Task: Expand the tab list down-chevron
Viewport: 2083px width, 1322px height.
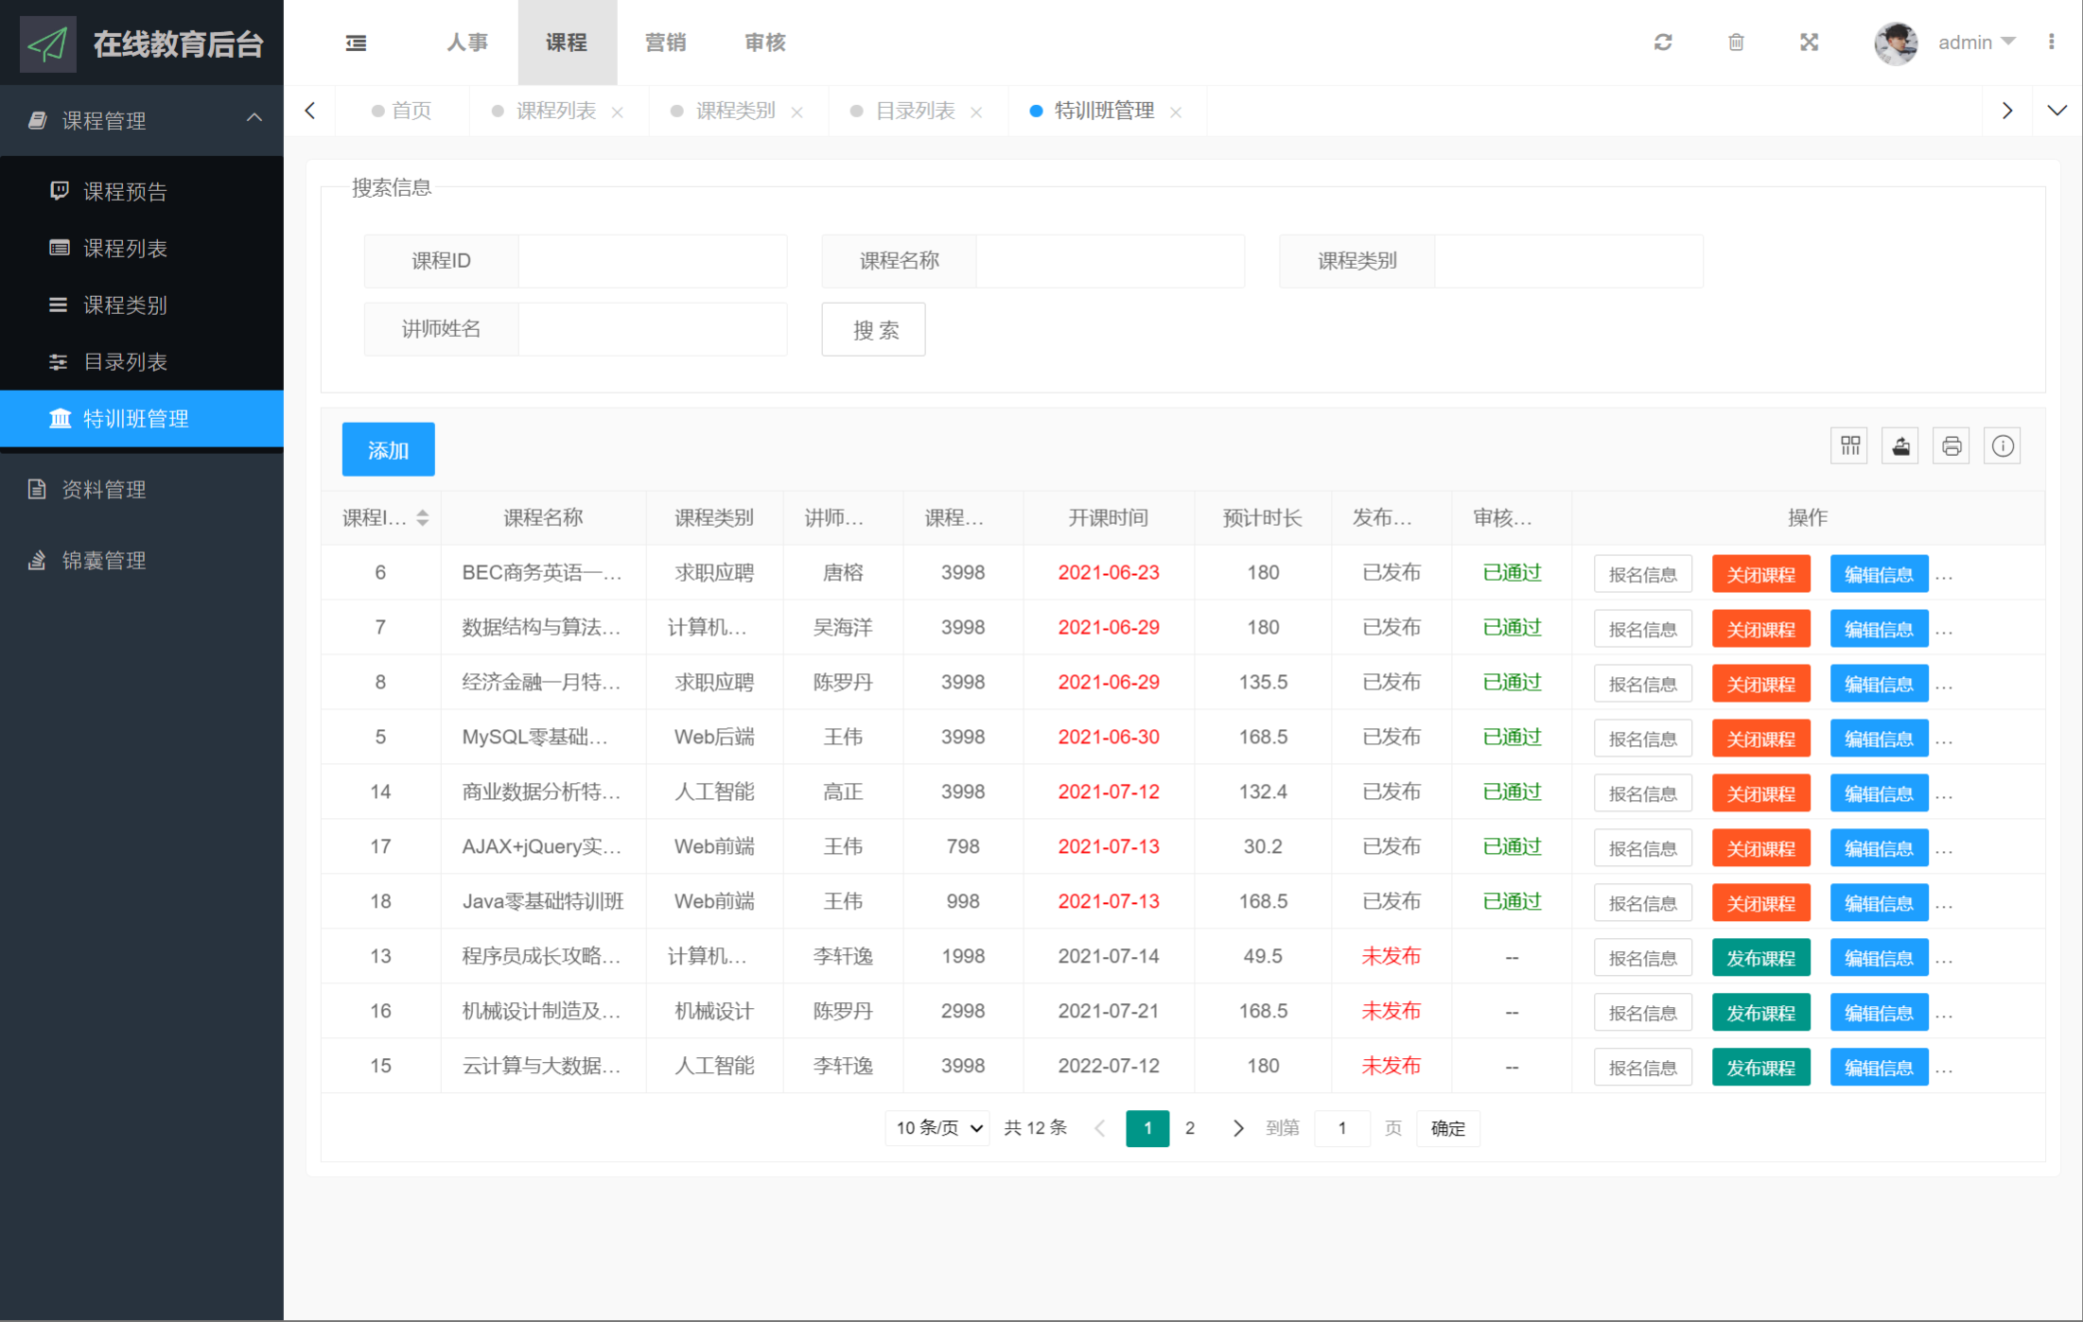Action: point(2057,111)
